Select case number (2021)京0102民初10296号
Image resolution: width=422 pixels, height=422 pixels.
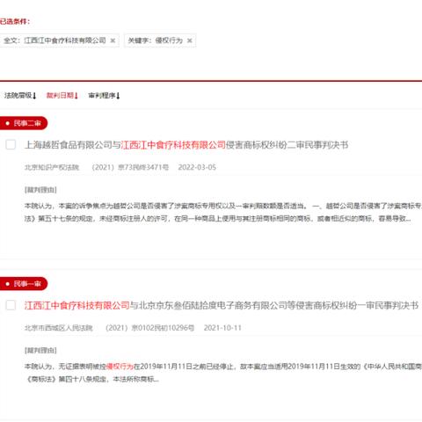pyautogui.click(x=149, y=328)
